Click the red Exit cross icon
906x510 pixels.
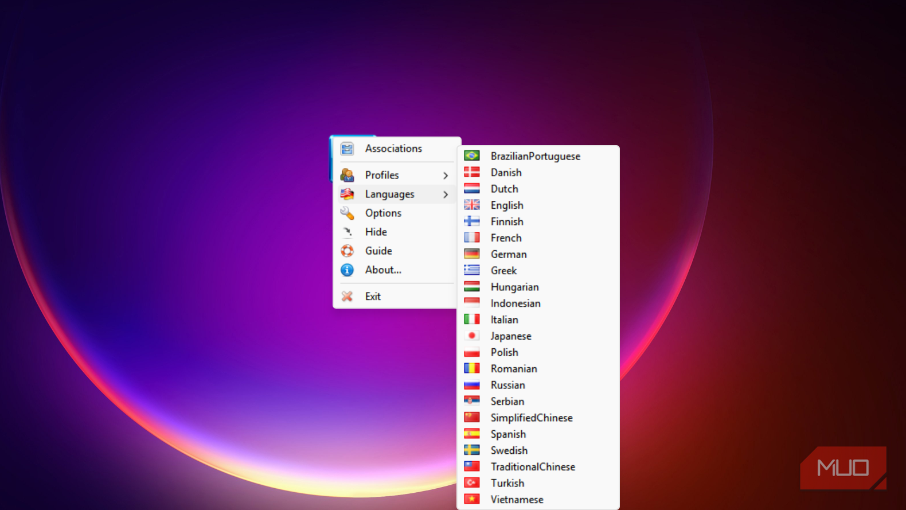[347, 296]
